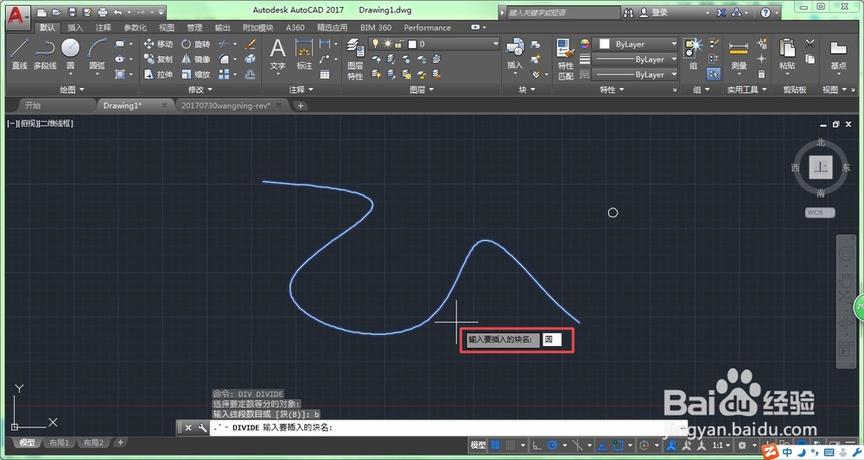Select the Circle (圆) tool

pos(71,54)
